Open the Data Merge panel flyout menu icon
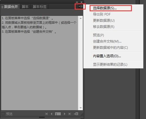The height and width of the screenshot is (119, 146). pos(81,6)
